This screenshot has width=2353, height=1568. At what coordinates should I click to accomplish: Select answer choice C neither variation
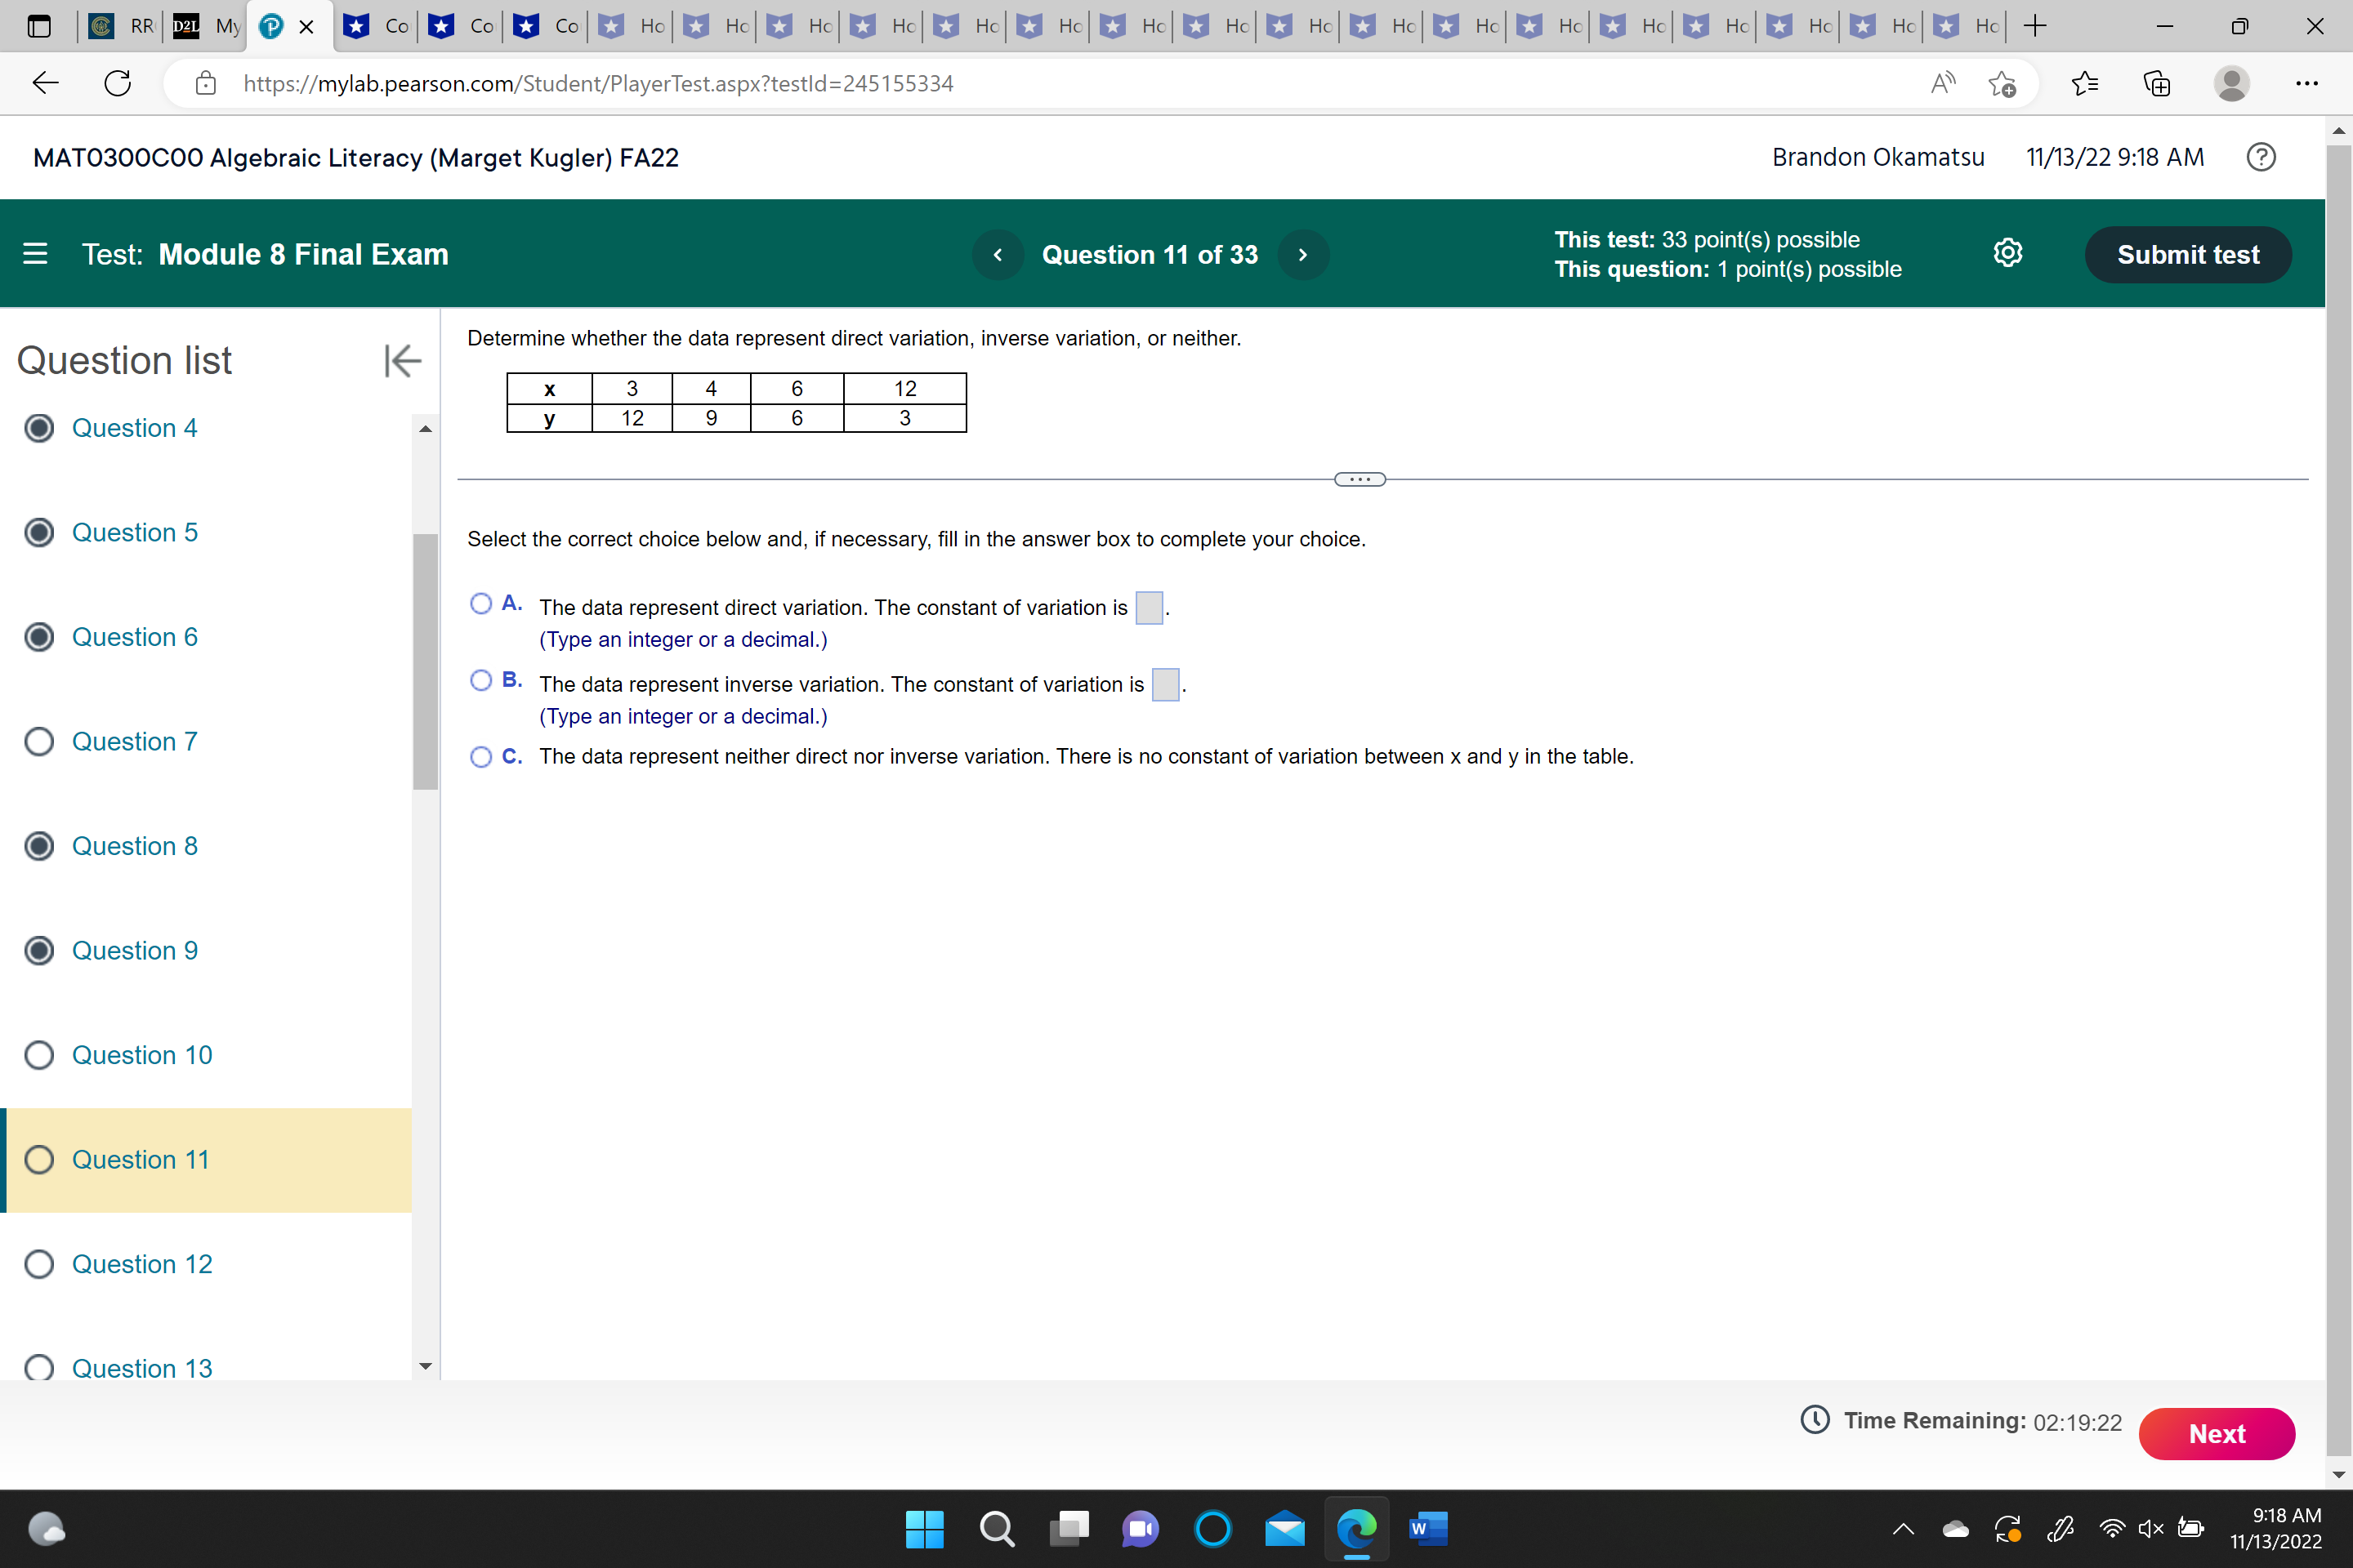click(481, 757)
